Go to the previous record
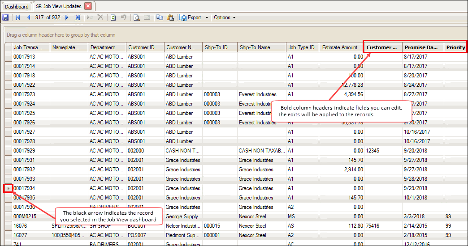Screen dimensions: 468x246 [x=29, y=17]
